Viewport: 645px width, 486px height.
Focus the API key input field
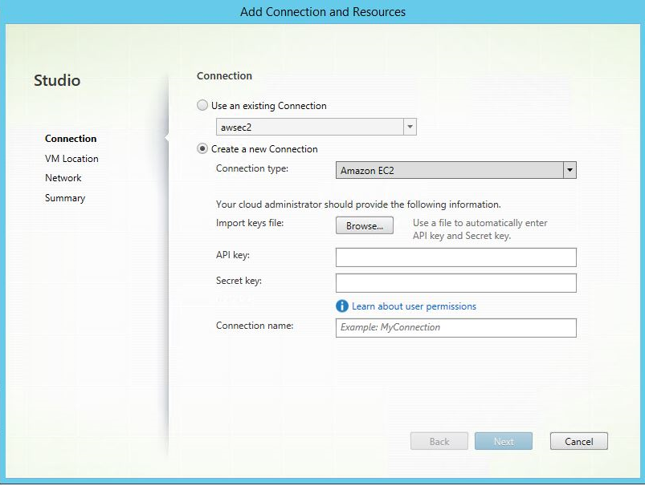tap(455, 257)
